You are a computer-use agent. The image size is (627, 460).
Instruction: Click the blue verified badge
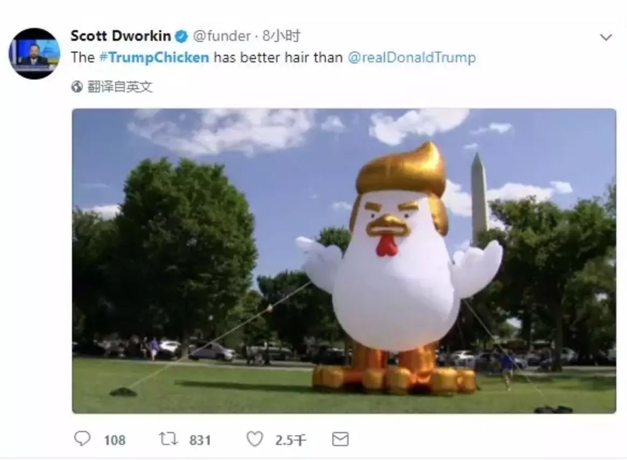click(182, 37)
